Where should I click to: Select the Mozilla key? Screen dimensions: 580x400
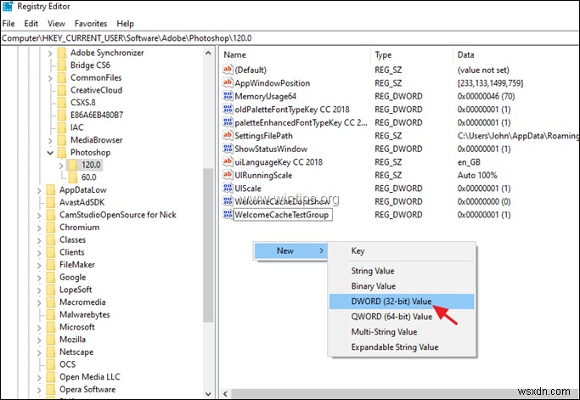click(x=72, y=340)
